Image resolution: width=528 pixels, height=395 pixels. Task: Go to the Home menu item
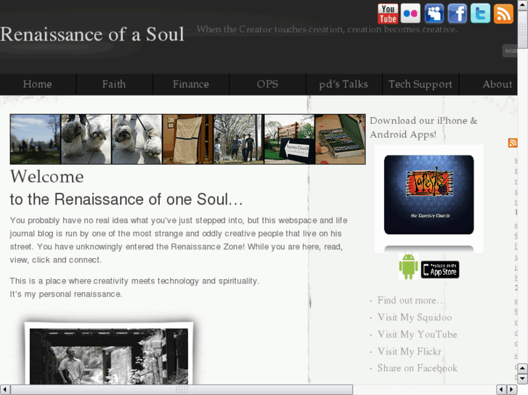pos(38,84)
